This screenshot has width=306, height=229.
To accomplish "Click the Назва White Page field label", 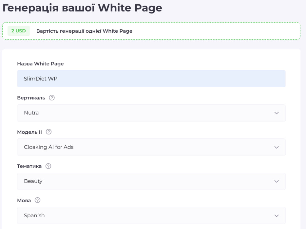I will [40, 64].
